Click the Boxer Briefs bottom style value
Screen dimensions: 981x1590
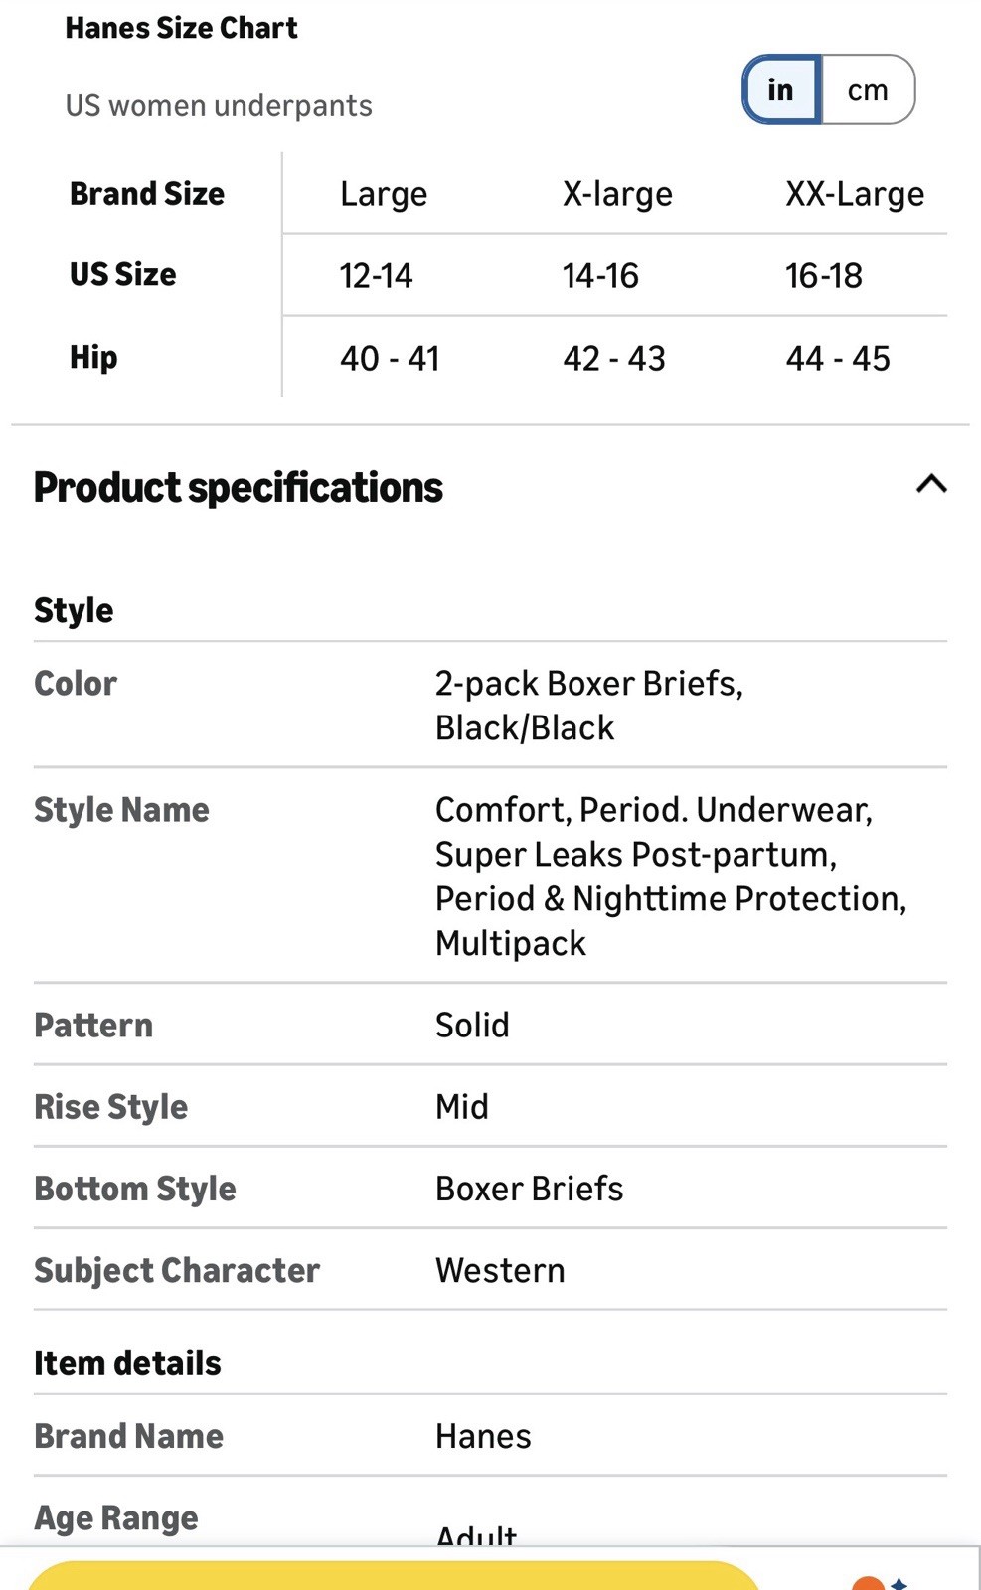pyautogui.click(x=529, y=1189)
